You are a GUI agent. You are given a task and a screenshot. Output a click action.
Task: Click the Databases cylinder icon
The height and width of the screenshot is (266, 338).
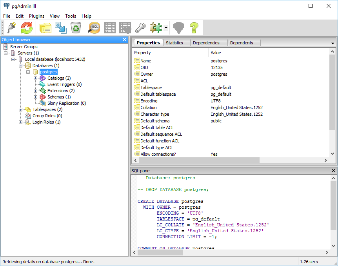point(28,66)
